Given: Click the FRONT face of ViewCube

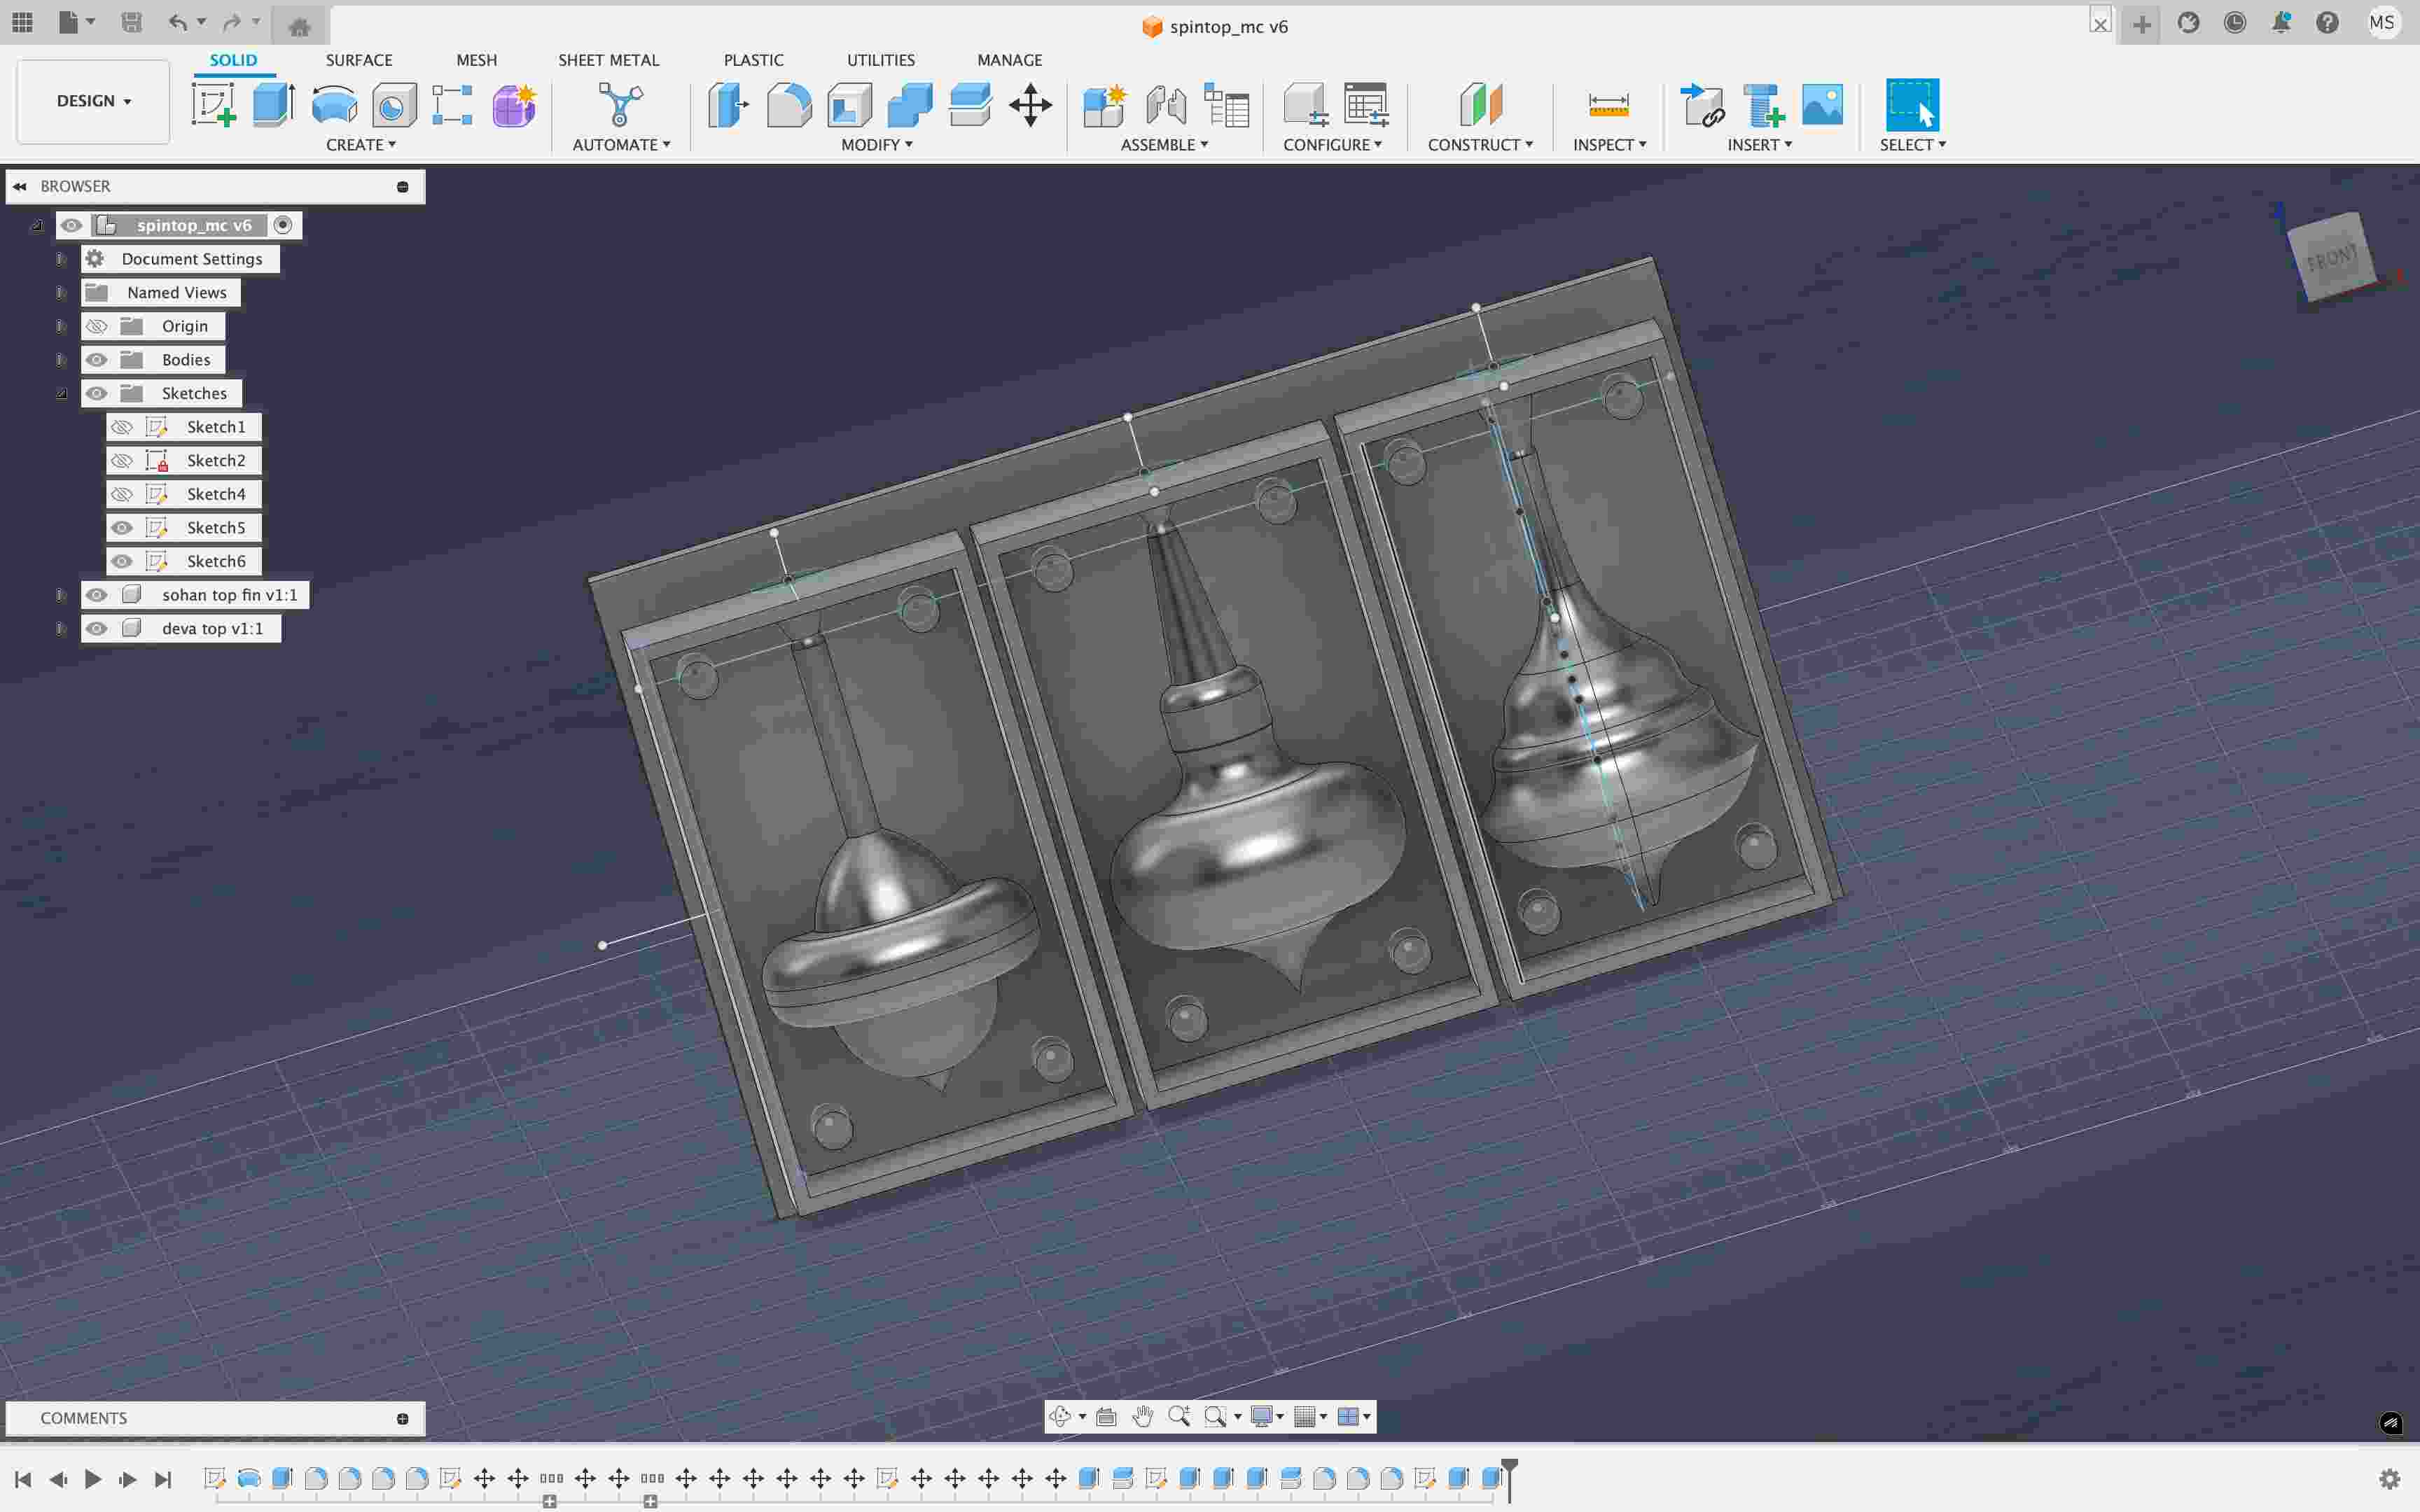Looking at the screenshot, I should point(2331,258).
